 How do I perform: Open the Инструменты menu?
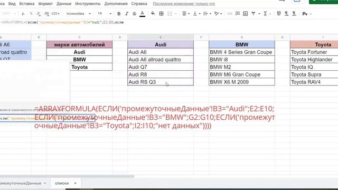pyautogui.click(x=88, y=4)
